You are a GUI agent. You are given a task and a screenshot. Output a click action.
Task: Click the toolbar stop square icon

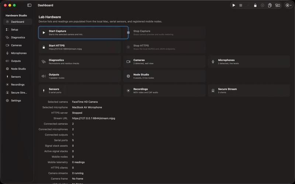(x=241, y=5)
